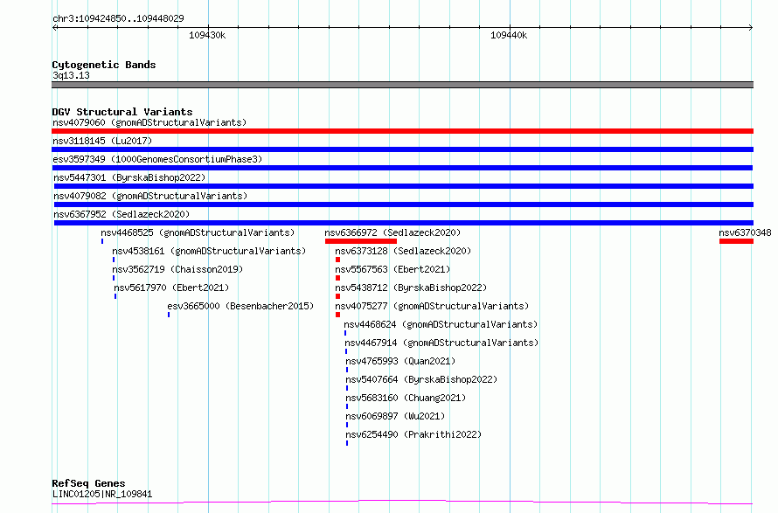Click nsv6367952 (Sedlazeck2020) label

122,214
